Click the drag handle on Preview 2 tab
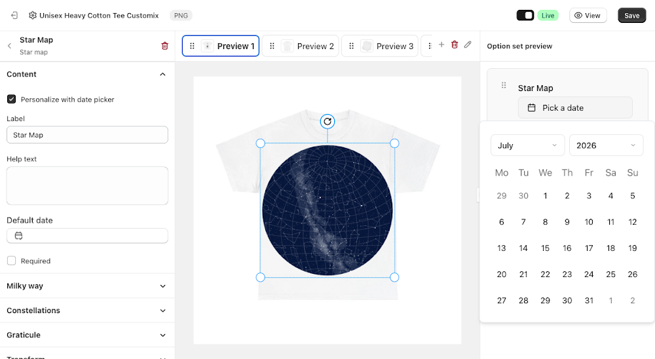This screenshot has width=655, height=359. [272, 46]
